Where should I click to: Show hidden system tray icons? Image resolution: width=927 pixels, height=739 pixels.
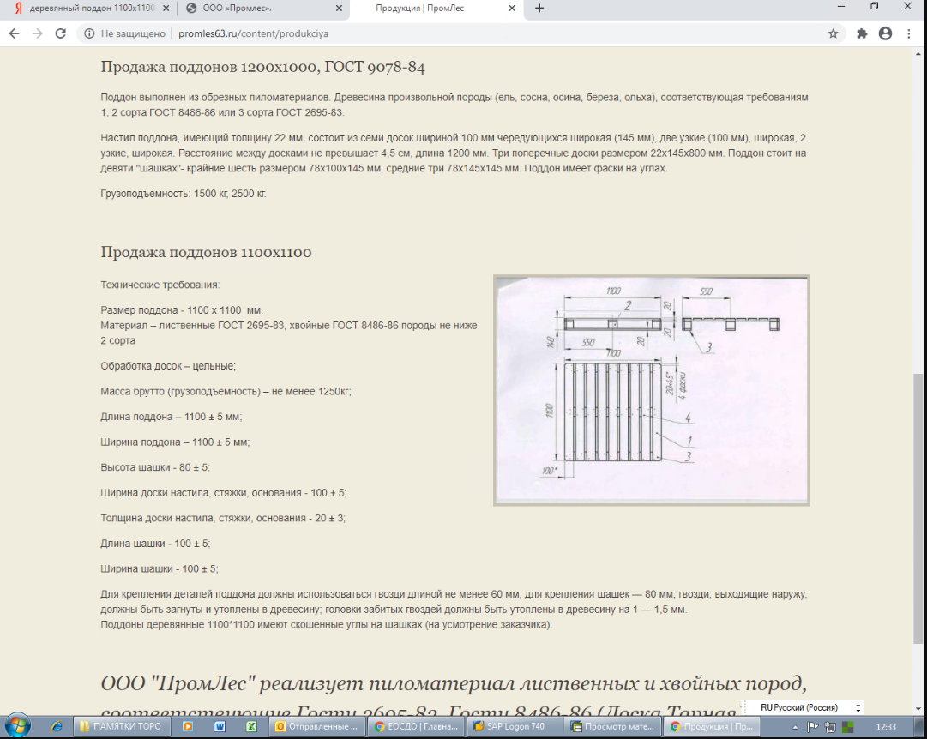pos(795,727)
